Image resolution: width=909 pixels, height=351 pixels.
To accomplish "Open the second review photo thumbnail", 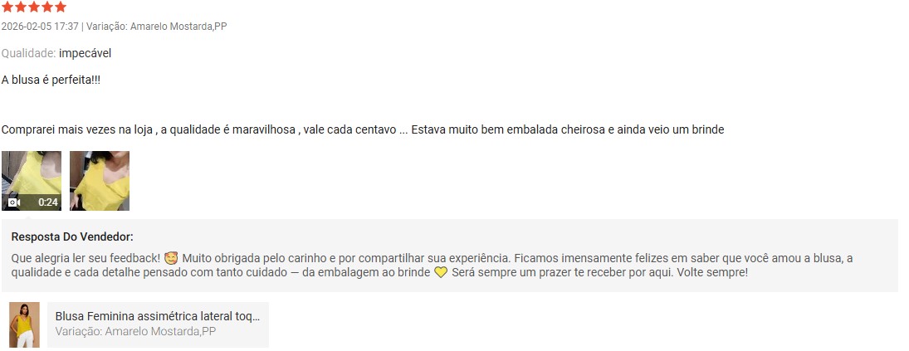I will (100, 180).
